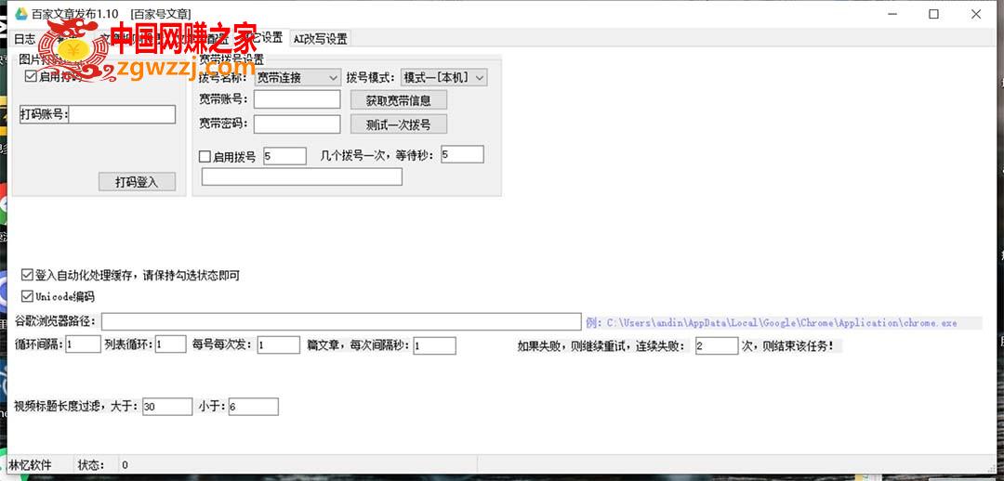
Task: Focus the 谷歌浏览器路径 input field
Action: coord(341,321)
